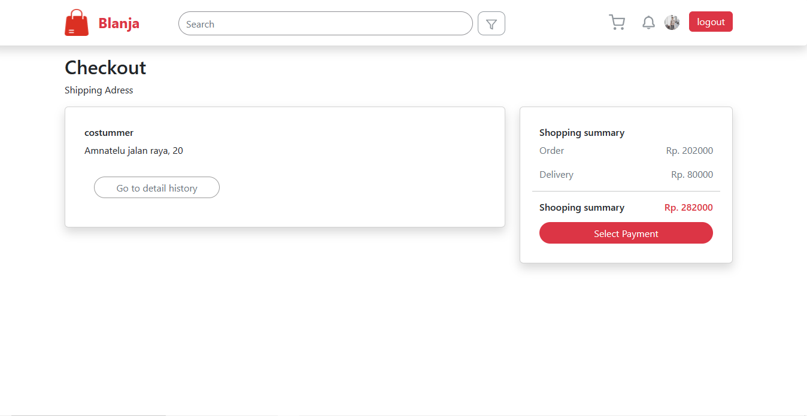Click the notification bell icon
807x416 pixels.
click(648, 22)
